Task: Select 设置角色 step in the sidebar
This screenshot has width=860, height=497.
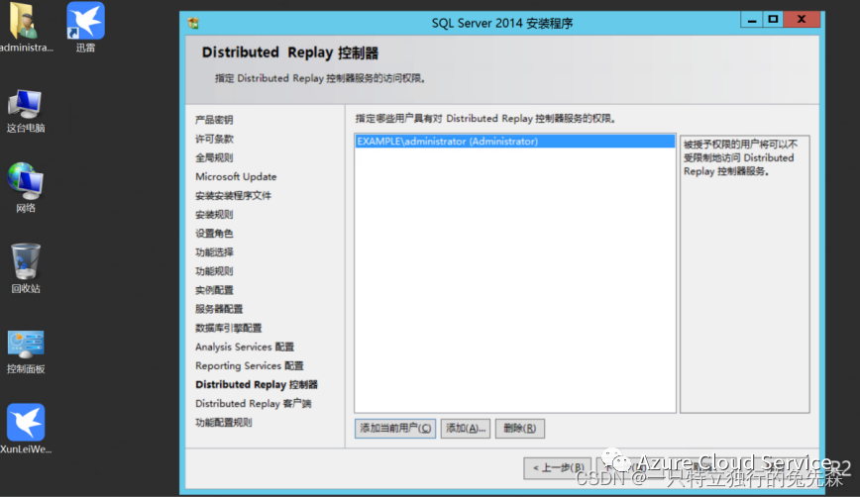Action: 214,234
